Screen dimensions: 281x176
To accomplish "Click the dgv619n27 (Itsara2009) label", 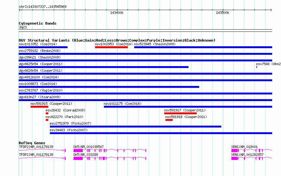I will [40, 97].
